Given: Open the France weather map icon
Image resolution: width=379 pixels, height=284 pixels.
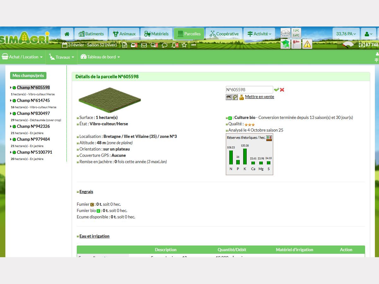Looking at the screenshot, I should point(286,44).
